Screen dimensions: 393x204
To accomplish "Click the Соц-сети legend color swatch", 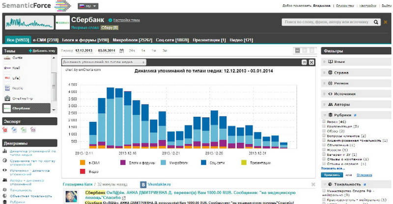I will [x=203, y=162].
